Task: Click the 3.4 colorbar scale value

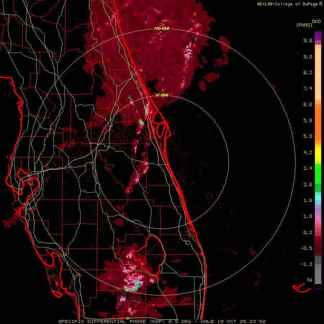Action: 308,168
